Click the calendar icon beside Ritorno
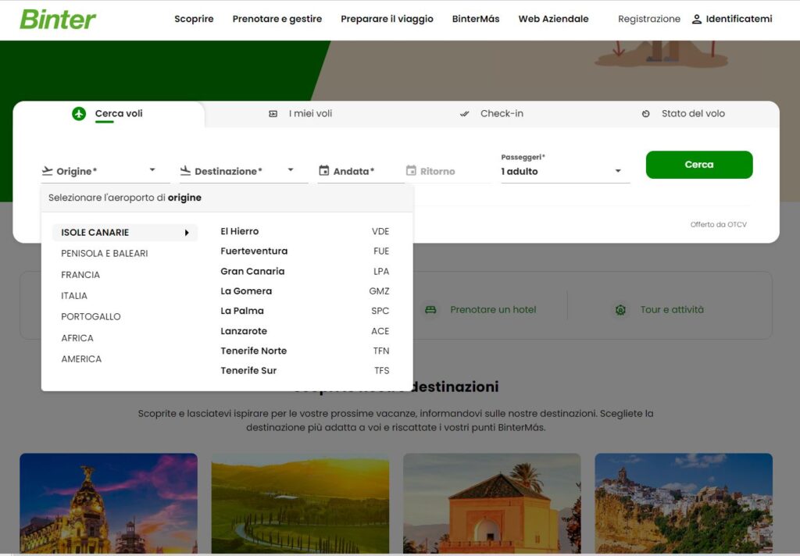Viewport: 800px width, 556px height. [411, 170]
